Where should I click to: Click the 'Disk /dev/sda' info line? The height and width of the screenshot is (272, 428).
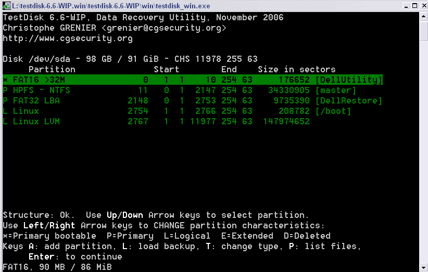(x=130, y=59)
